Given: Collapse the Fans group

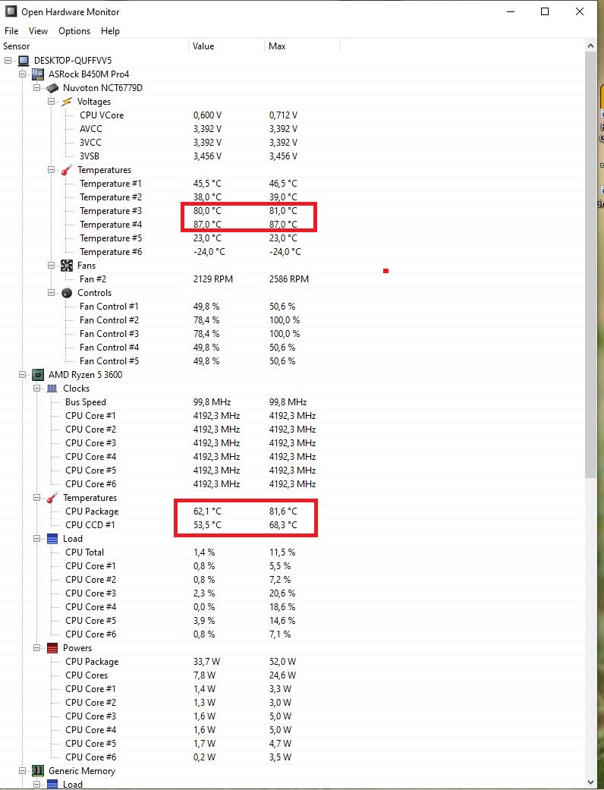Looking at the screenshot, I should (52, 265).
